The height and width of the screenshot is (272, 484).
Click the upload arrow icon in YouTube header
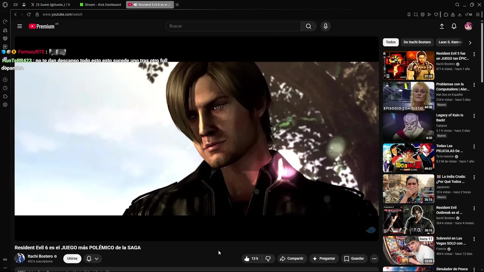[x=442, y=26]
